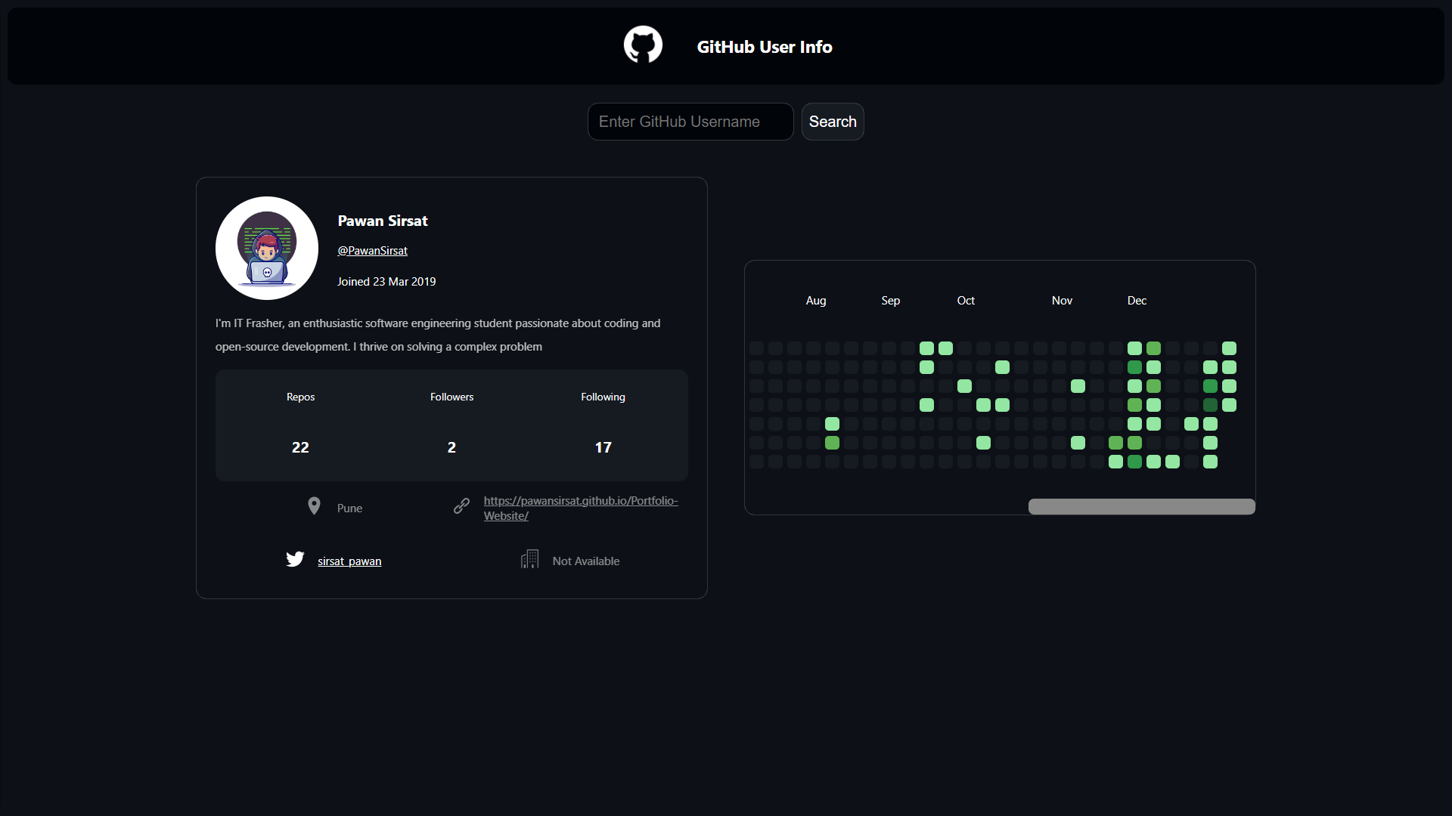Viewport: 1452px width, 816px height.
Task: Scroll the contribution graph scrollbar right
Action: (x=1252, y=506)
